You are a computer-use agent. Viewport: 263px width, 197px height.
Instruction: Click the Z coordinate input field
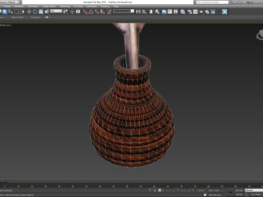click(x=199, y=190)
